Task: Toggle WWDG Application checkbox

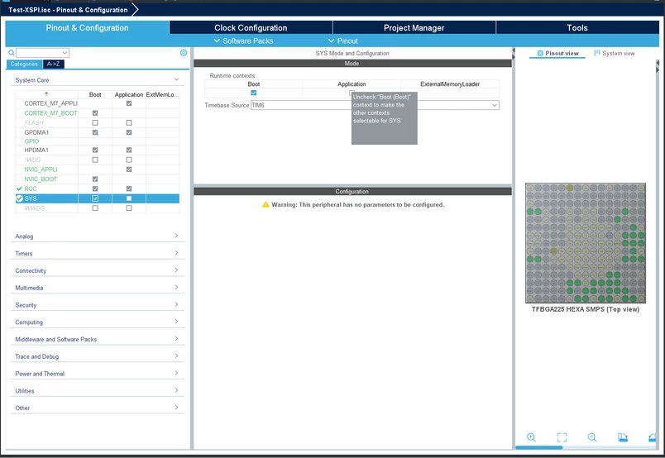Action: point(129,208)
